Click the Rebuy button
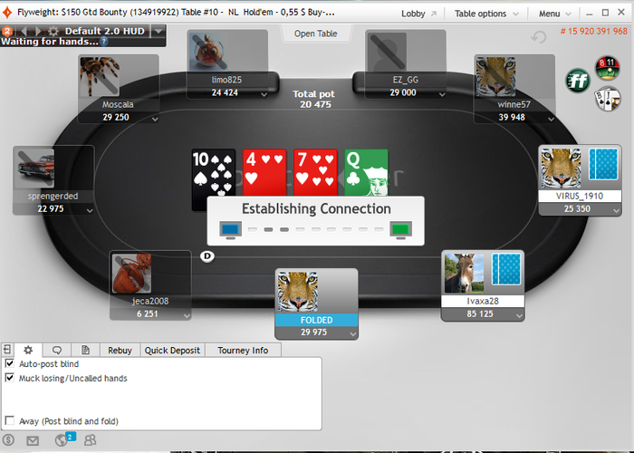The width and height of the screenshot is (634, 453). pos(120,351)
